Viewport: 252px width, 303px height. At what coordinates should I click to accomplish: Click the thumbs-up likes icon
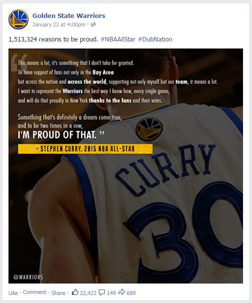(75, 292)
